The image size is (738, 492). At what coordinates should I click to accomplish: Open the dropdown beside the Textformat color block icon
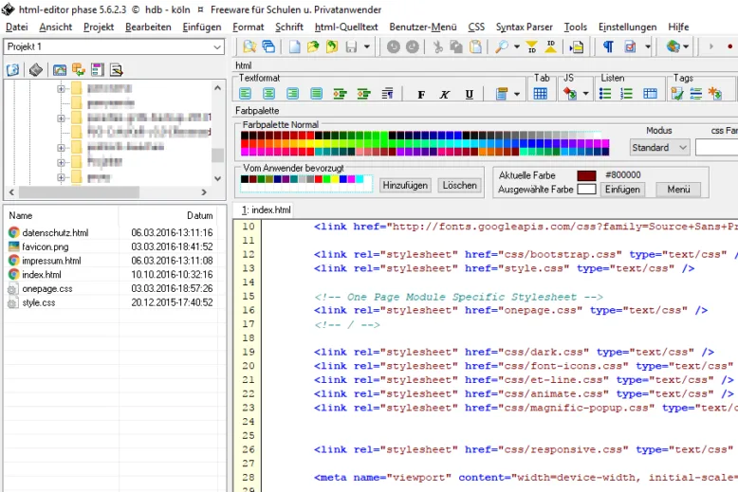tap(517, 94)
